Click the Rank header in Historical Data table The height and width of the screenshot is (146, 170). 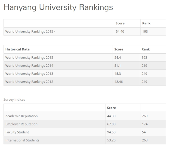146,49
